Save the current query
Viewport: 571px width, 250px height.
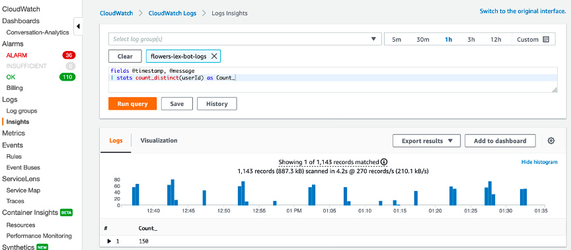pyautogui.click(x=177, y=103)
